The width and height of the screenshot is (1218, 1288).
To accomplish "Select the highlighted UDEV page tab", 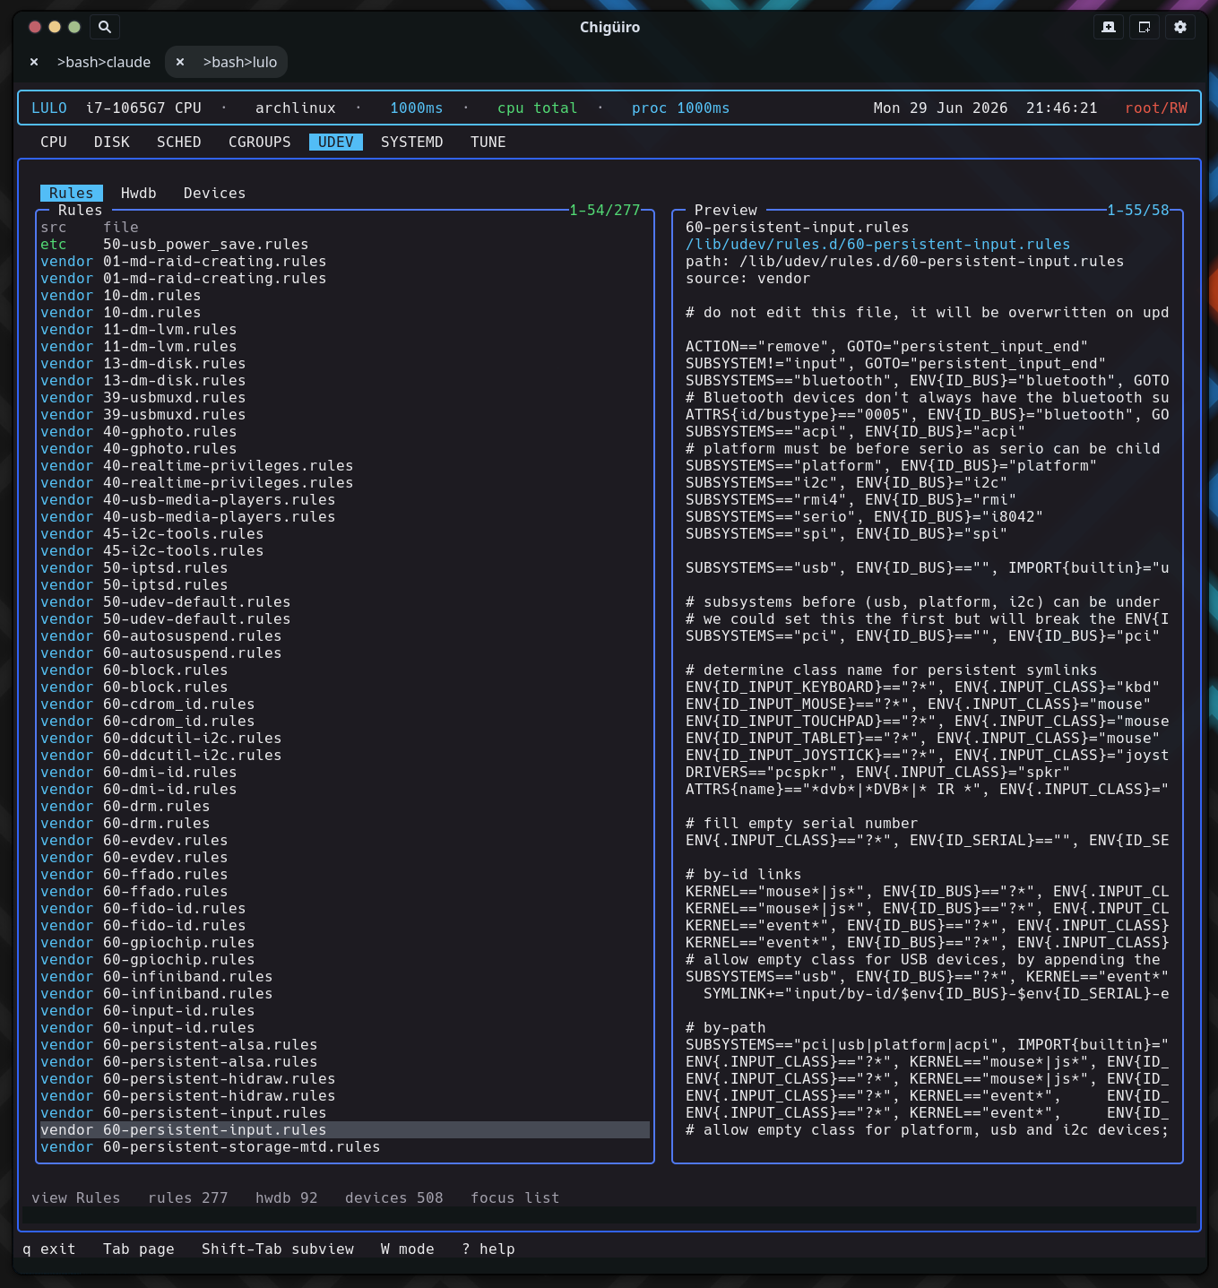I will (336, 142).
